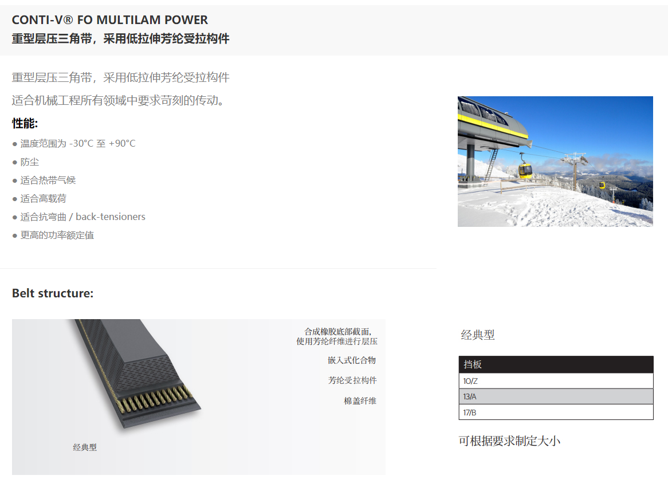
Task: Click the 性能: heading
Action: (x=25, y=124)
